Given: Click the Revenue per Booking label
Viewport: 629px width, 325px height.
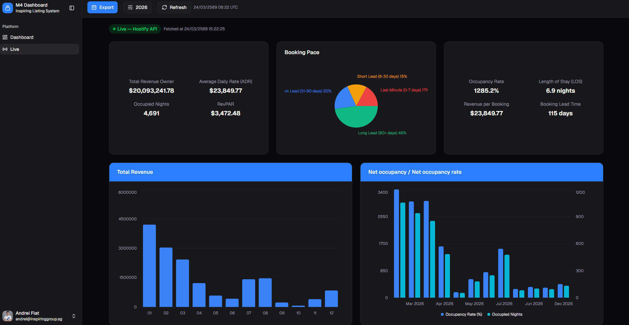Looking at the screenshot, I should 486,104.
